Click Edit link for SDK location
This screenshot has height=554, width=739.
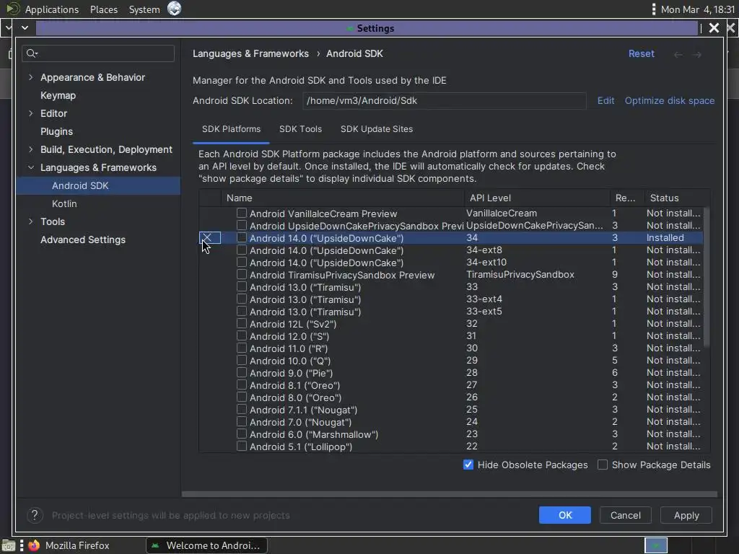605,100
